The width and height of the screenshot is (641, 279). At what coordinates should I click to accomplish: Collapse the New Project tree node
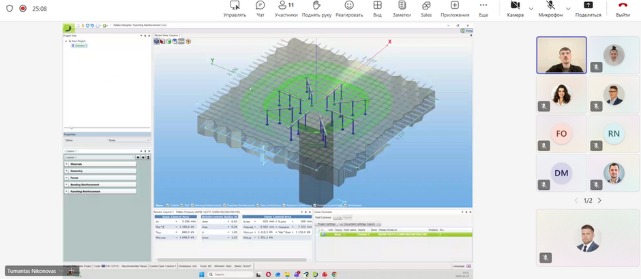[x=65, y=42]
